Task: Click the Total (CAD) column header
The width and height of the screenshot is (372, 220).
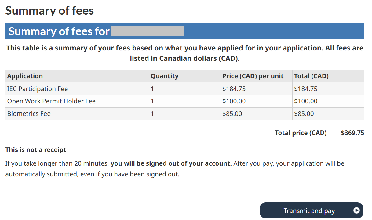Action: [311, 76]
